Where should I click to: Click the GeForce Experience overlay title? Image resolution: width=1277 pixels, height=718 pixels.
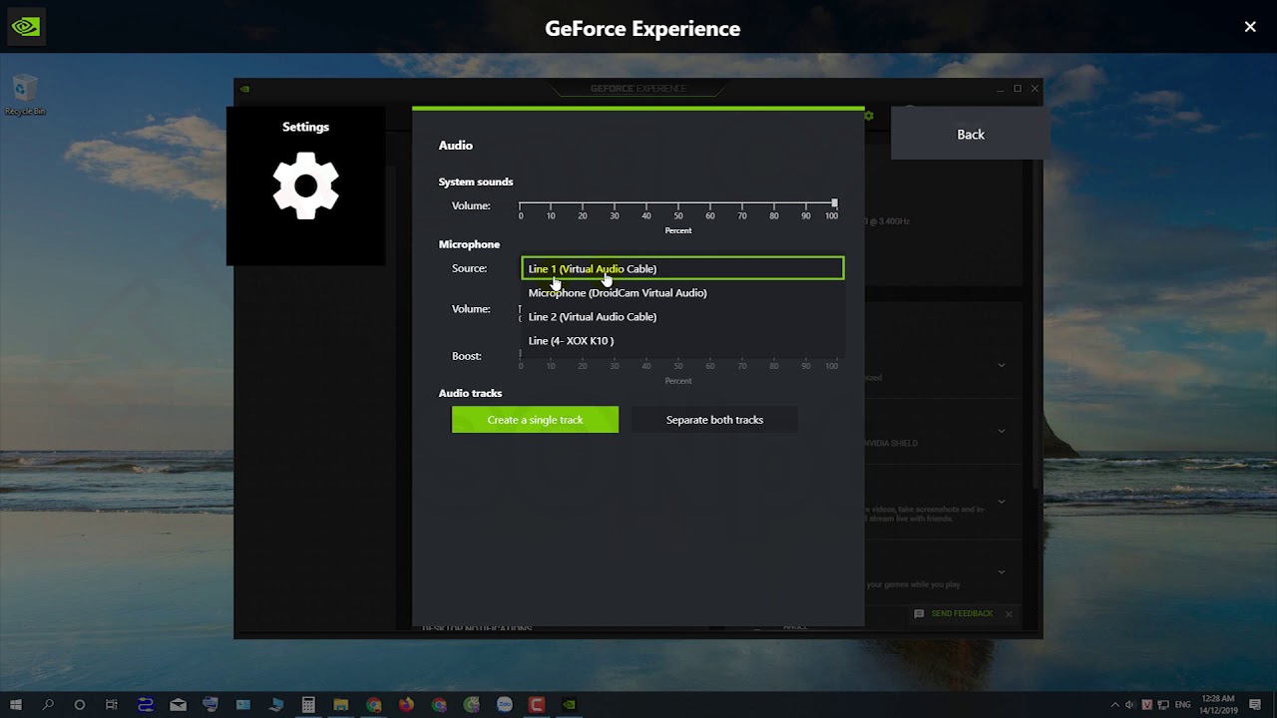[642, 29]
